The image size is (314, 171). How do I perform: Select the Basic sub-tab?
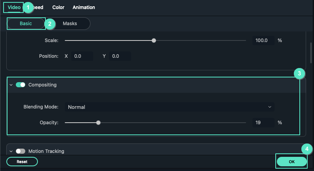(x=26, y=24)
